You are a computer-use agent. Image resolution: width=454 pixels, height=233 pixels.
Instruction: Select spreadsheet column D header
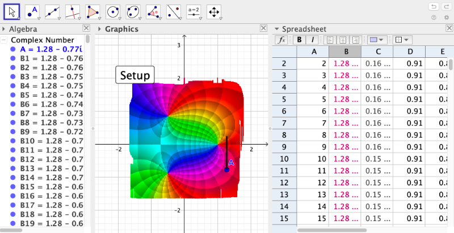pos(409,52)
